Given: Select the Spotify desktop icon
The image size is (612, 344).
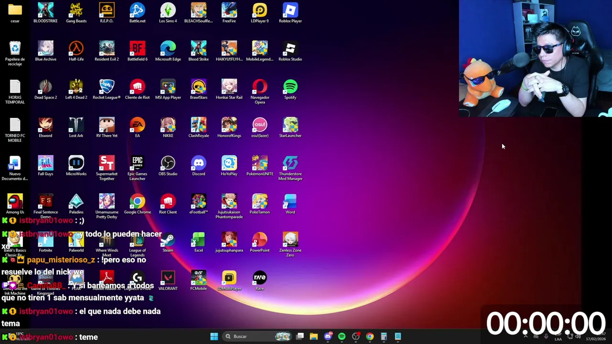Looking at the screenshot, I should tap(290, 89).
